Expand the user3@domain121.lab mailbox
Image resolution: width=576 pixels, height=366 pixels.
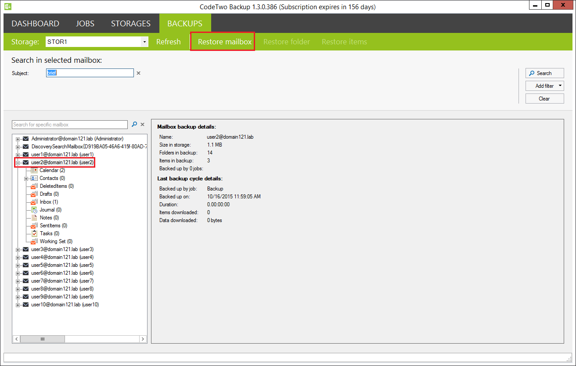(18, 249)
